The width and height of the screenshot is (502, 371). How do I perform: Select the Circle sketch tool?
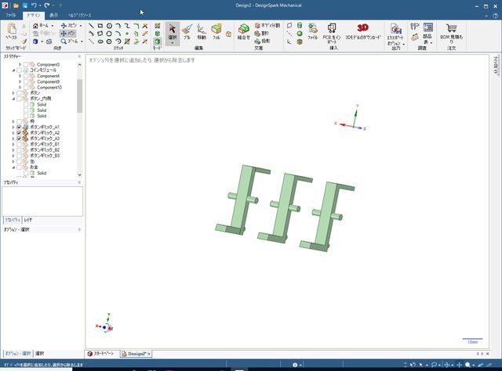(x=109, y=26)
